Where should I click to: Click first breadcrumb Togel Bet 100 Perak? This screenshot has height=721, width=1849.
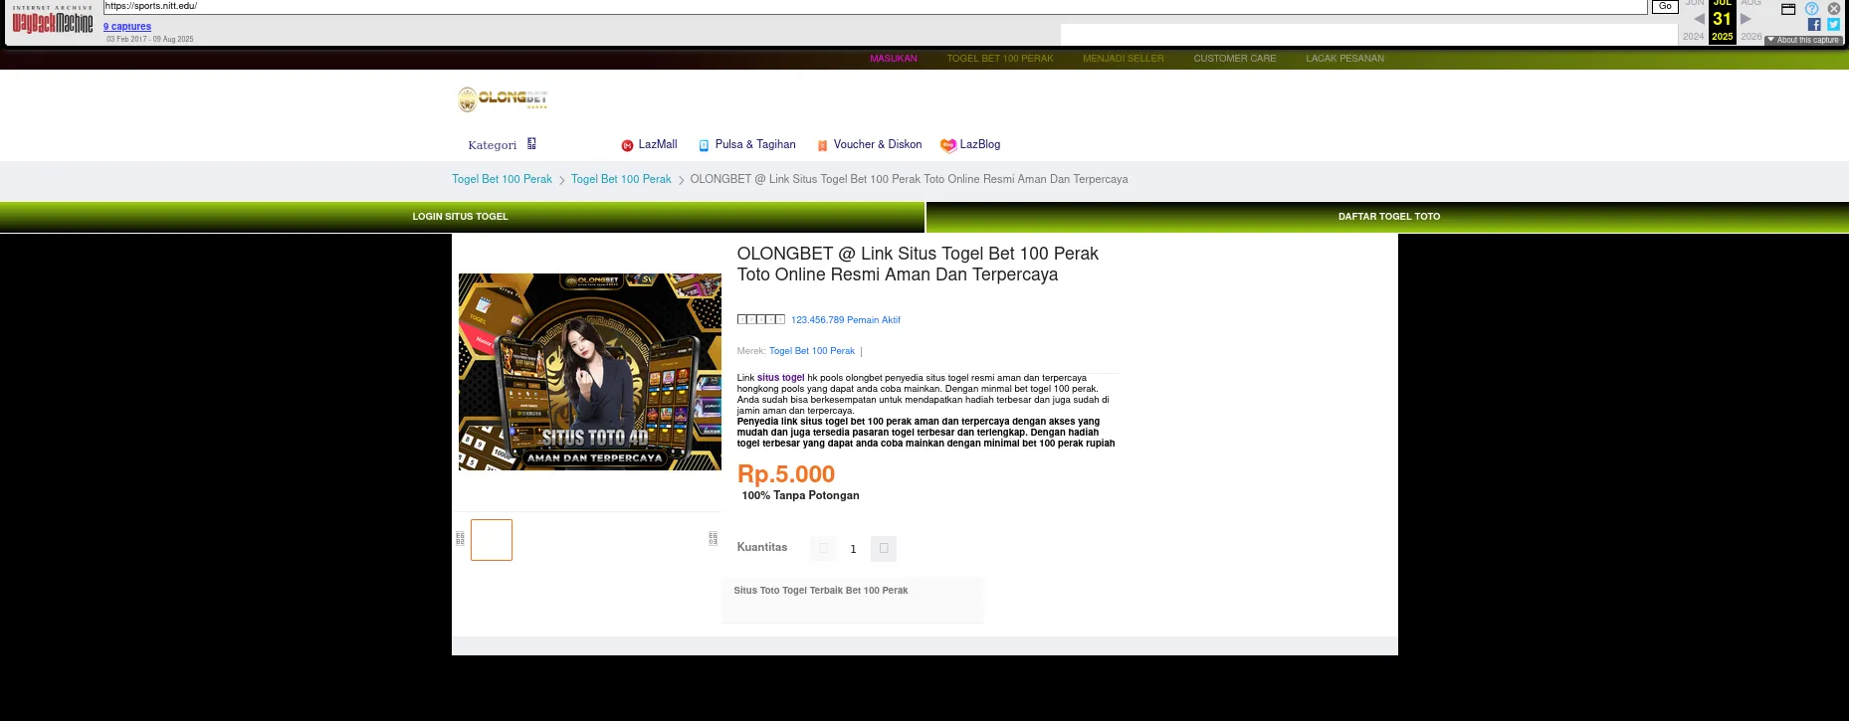tap(502, 179)
